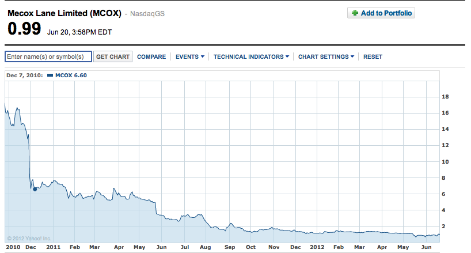Click RESET to restore the chart
This screenshot has width=471, height=253.
coord(373,56)
